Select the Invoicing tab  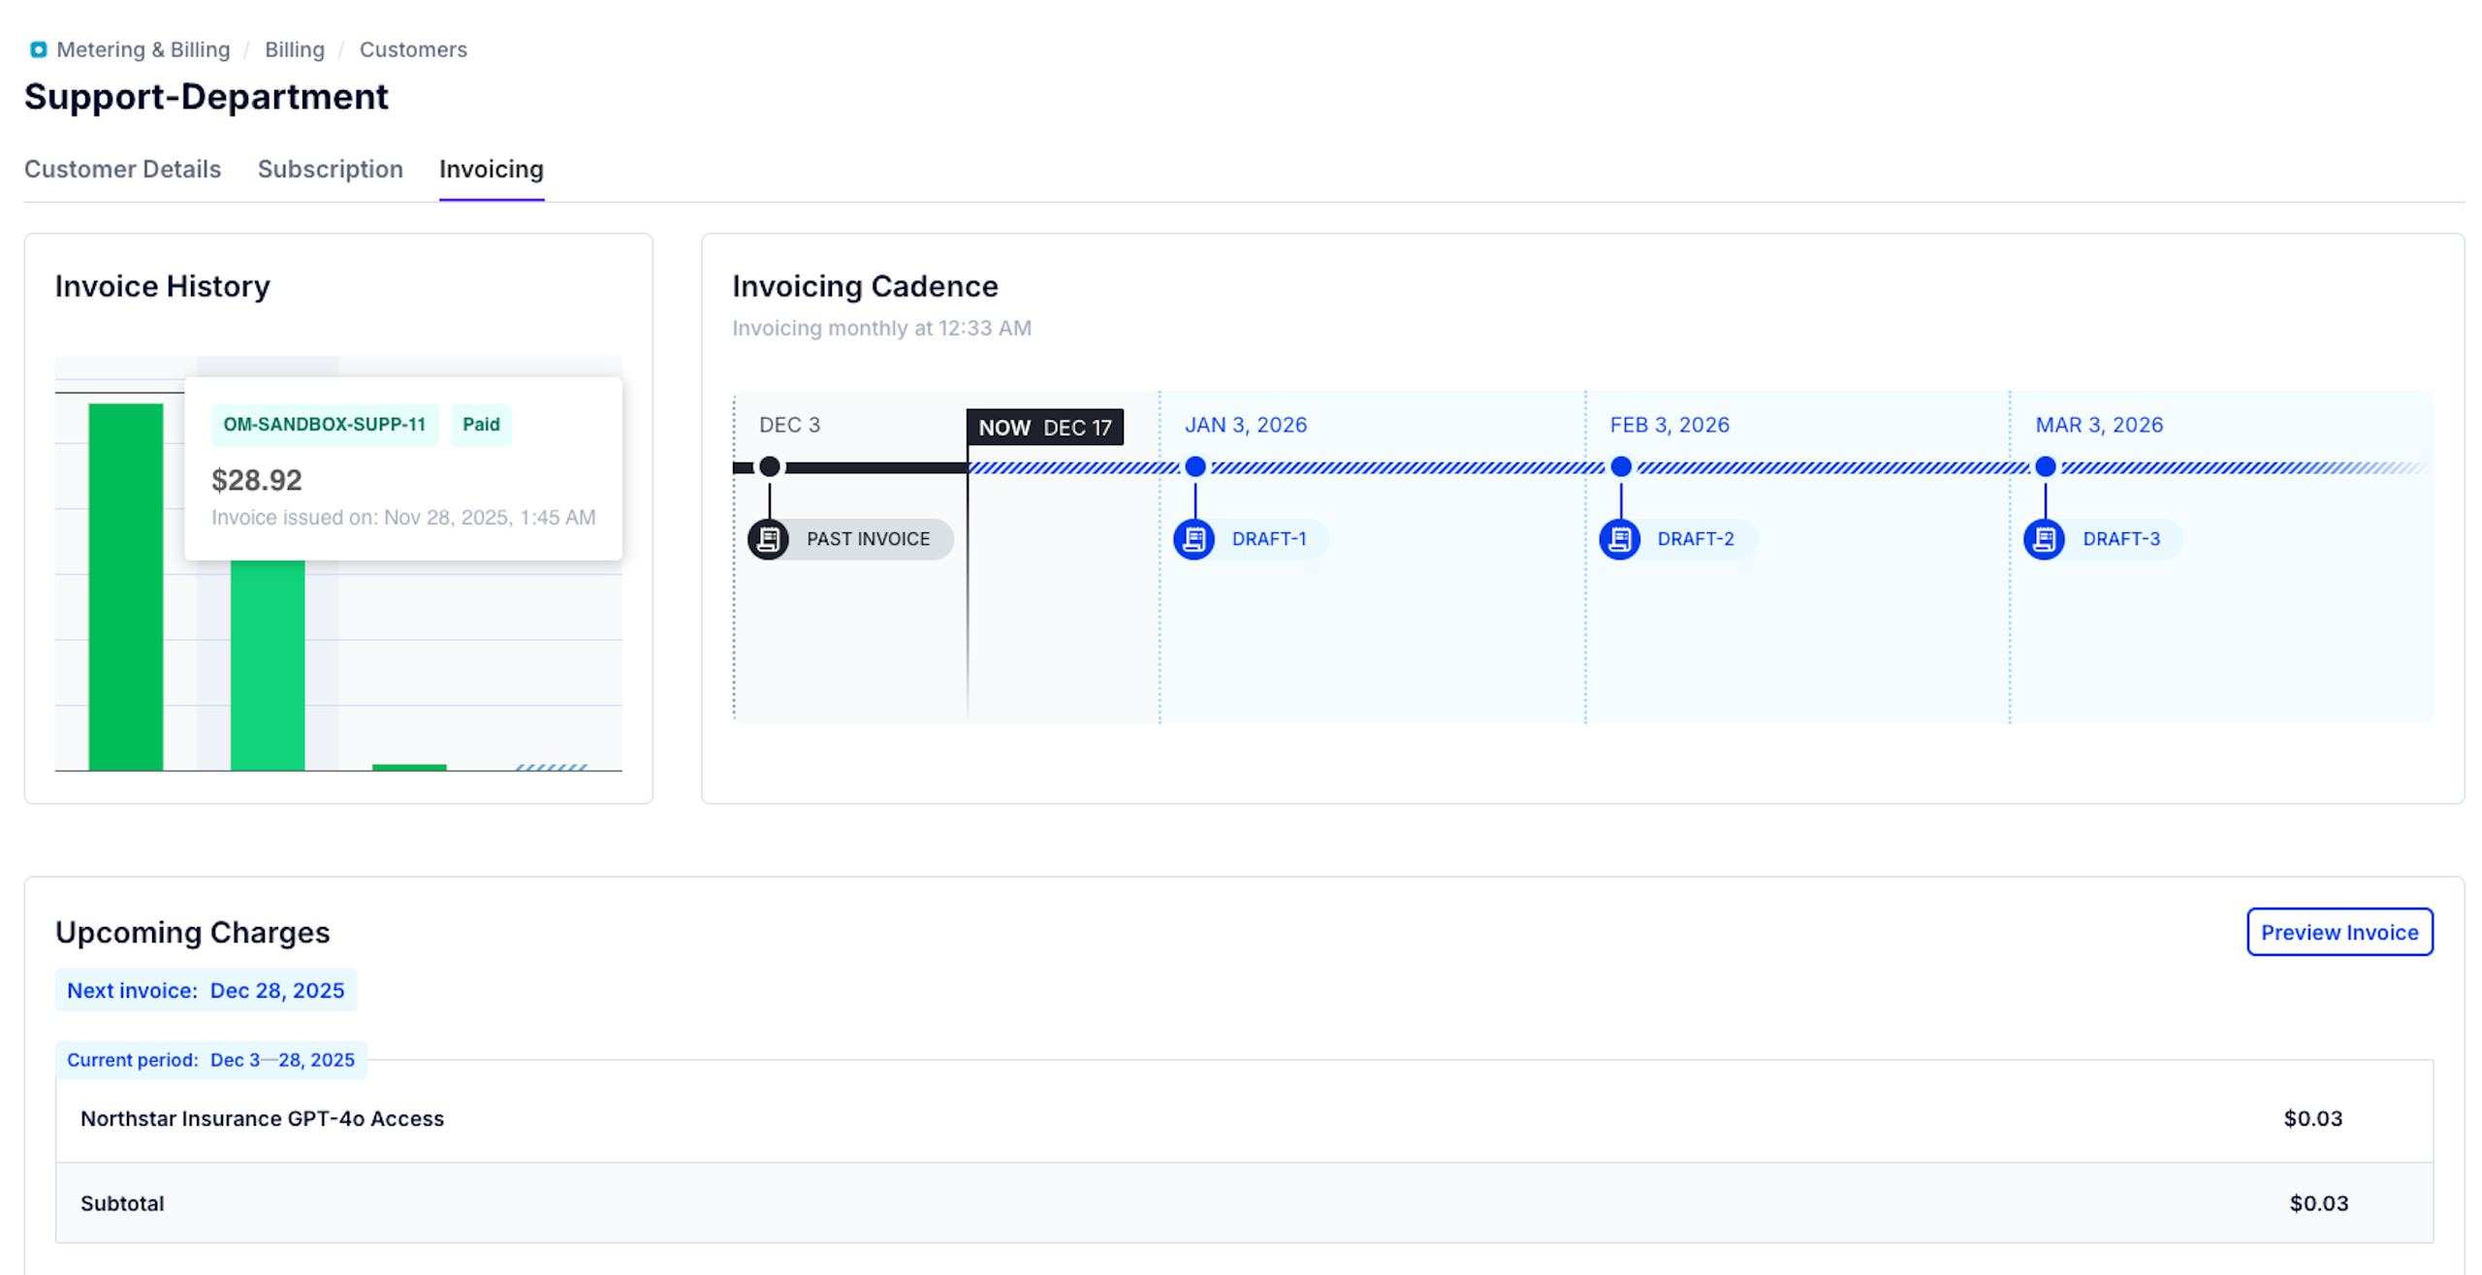[x=491, y=169]
